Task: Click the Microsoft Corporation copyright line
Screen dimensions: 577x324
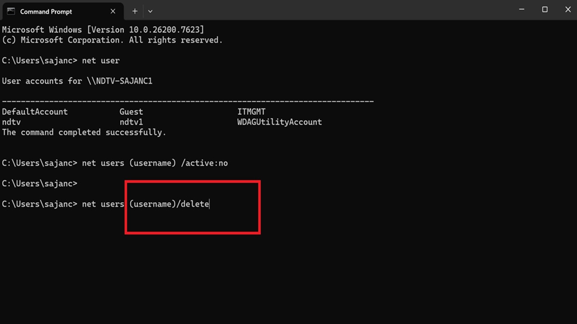Action: coord(112,40)
